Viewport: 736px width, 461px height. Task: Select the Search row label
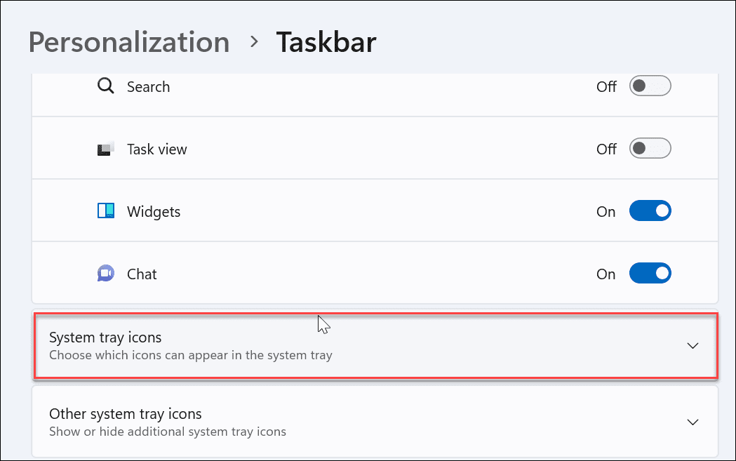pyautogui.click(x=148, y=87)
